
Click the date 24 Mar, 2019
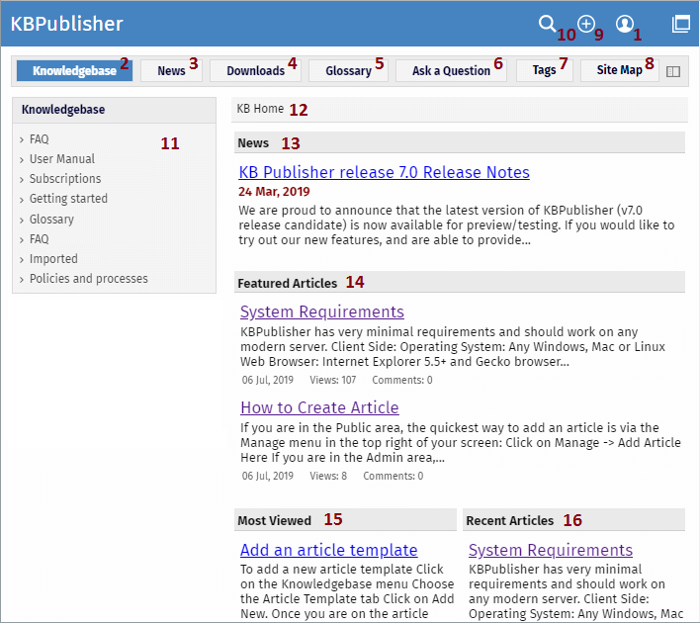274,192
